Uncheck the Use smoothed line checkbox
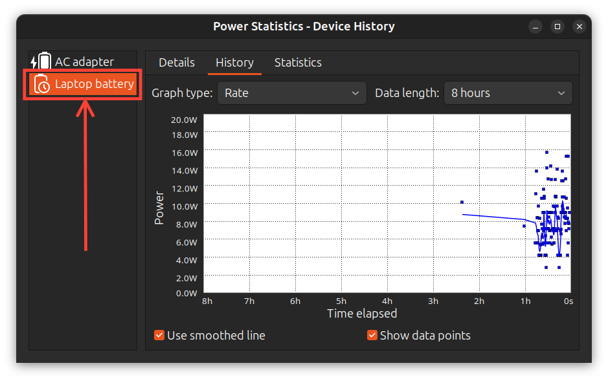This screenshot has height=381, width=608. coord(159,335)
